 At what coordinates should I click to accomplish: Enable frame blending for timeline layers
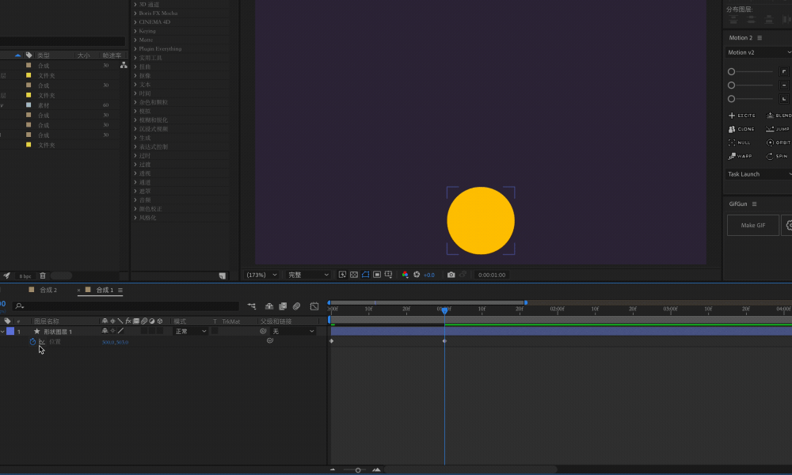283,306
